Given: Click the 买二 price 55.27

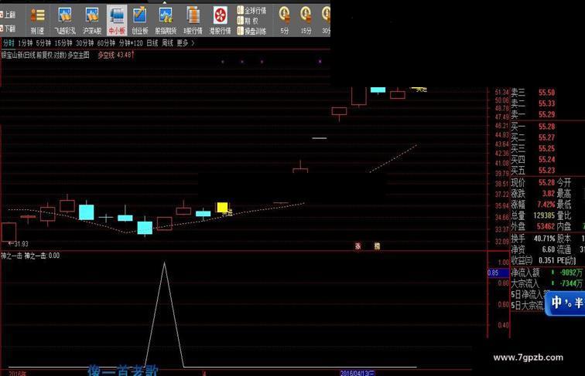Looking at the screenshot, I should click(x=546, y=137).
